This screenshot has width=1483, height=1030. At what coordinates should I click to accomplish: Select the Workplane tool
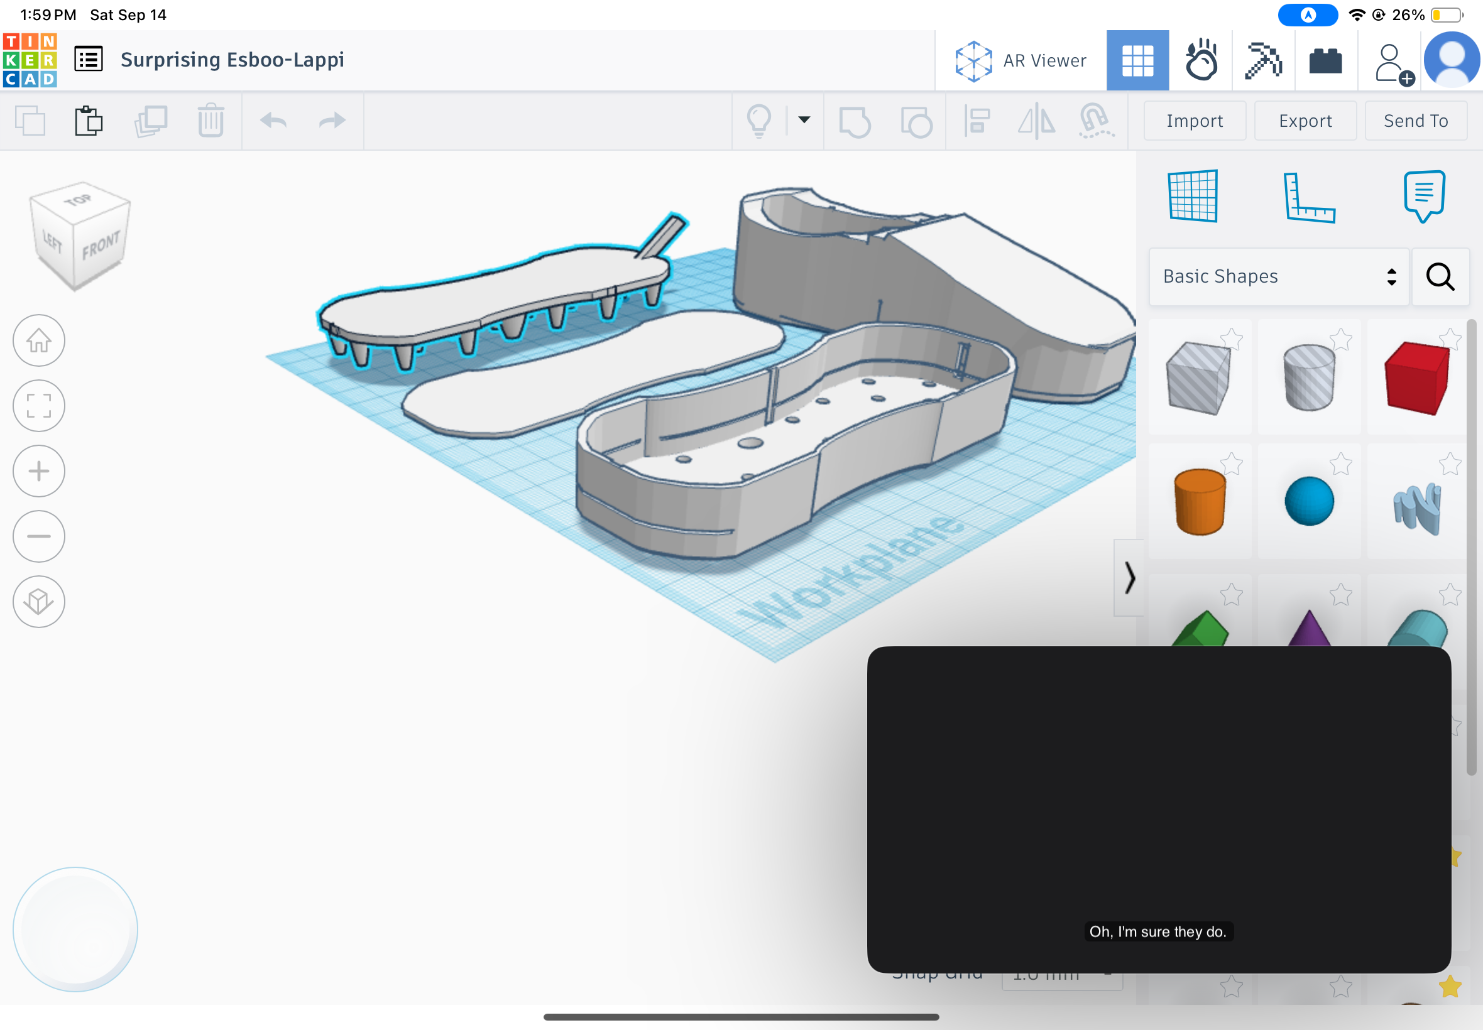pos(1193,196)
